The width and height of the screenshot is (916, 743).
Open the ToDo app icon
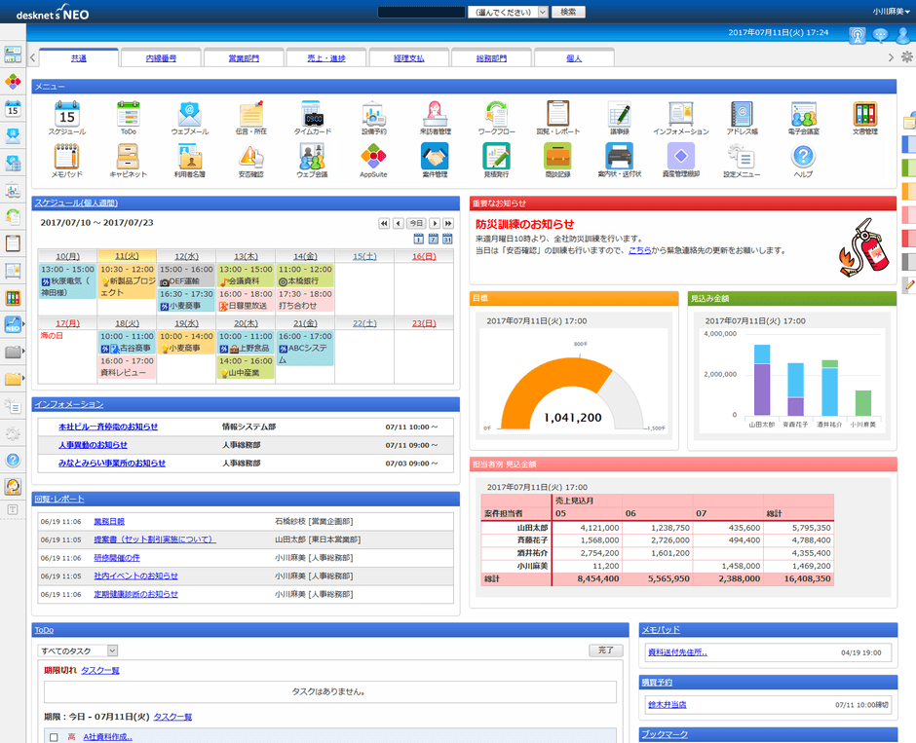pyautogui.click(x=128, y=115)
